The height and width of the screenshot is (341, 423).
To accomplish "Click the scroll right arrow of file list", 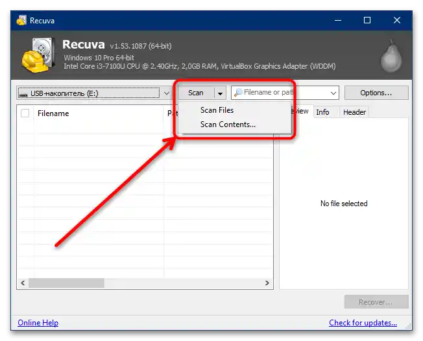I will tap(267, 283).
